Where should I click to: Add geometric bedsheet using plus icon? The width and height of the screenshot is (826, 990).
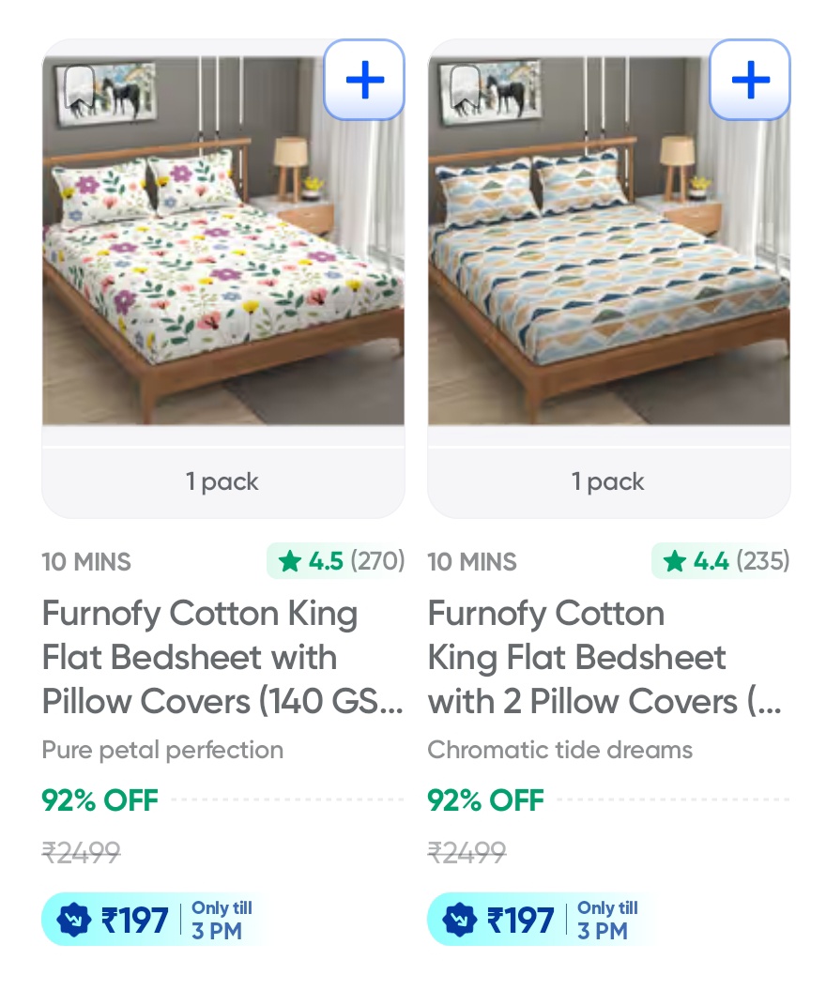(749, 81)
